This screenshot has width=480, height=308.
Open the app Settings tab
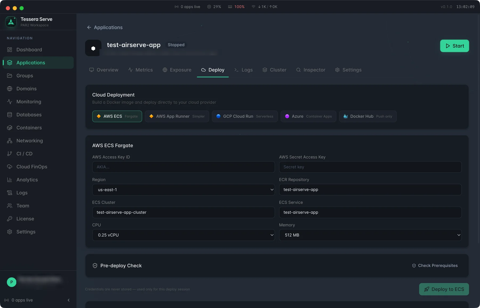348,70
